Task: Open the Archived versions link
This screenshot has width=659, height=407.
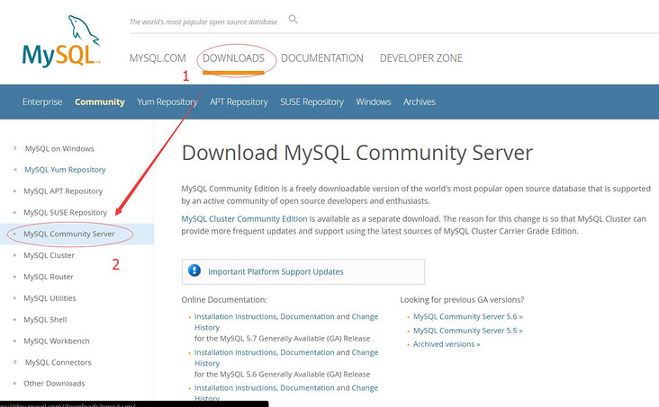Action: 447,344
